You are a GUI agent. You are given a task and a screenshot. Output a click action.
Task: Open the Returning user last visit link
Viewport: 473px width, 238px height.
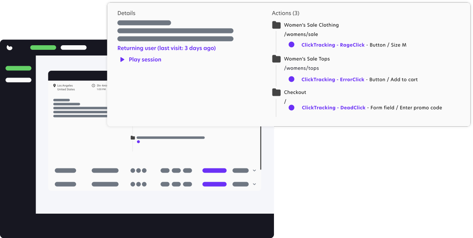coord(167,48)
